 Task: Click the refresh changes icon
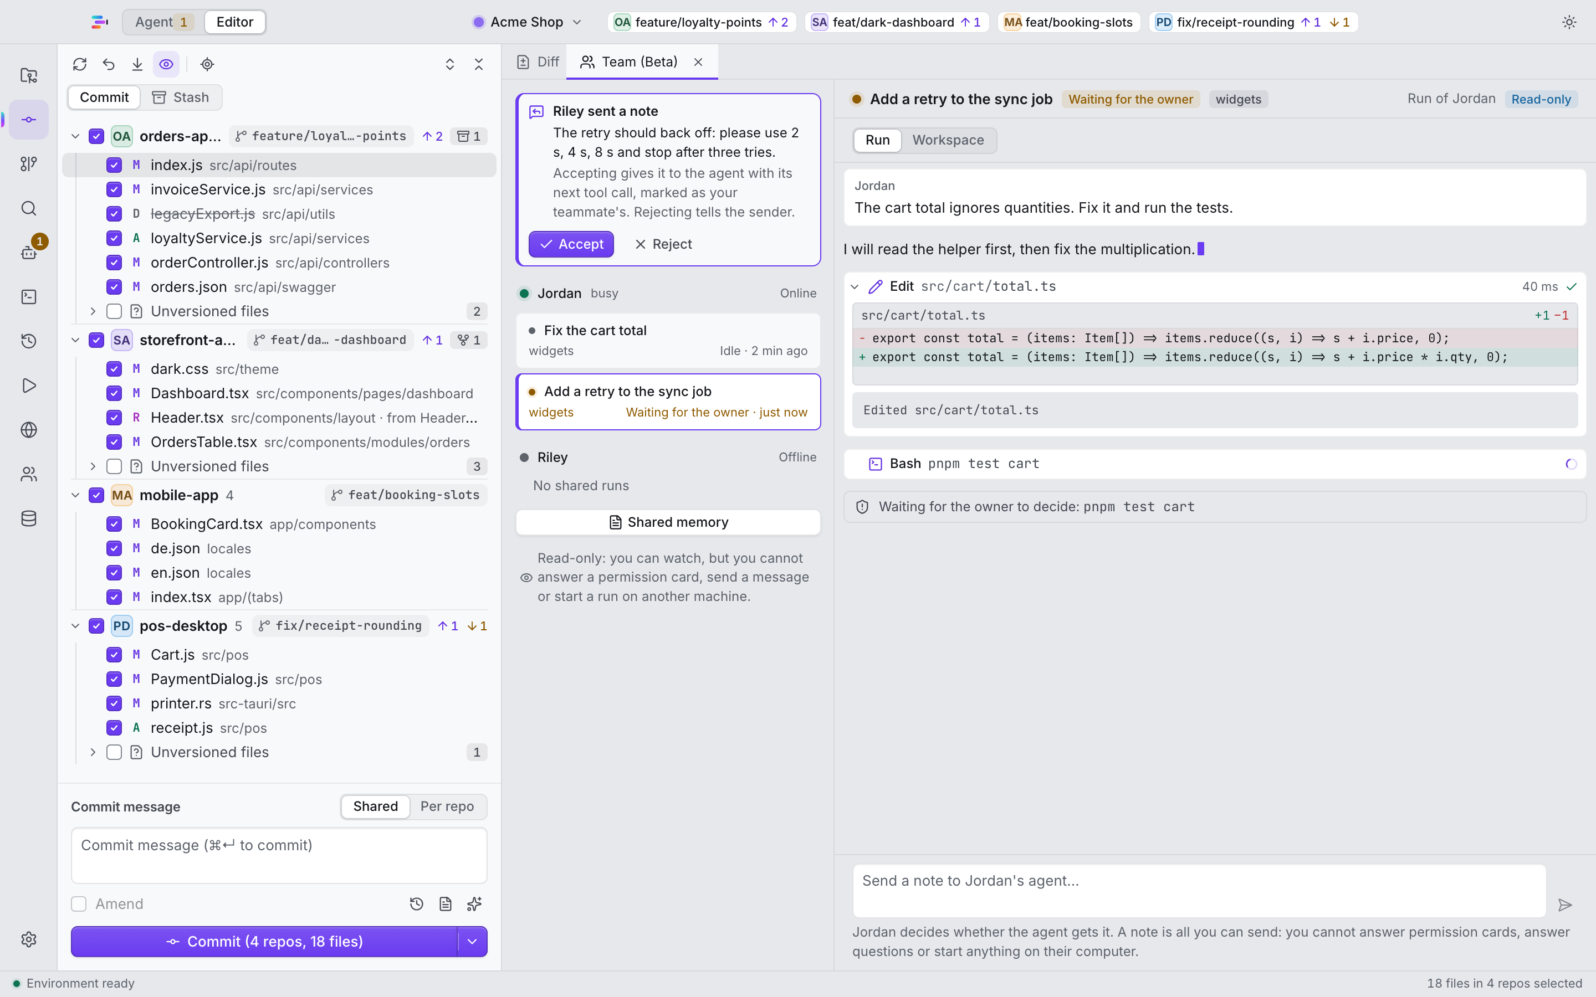[80, 64]
